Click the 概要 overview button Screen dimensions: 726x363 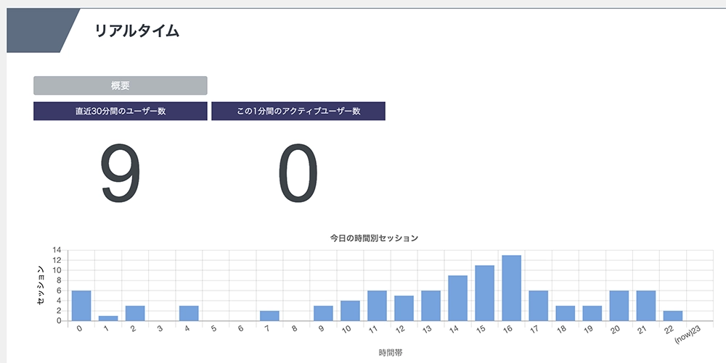point(121,85)
